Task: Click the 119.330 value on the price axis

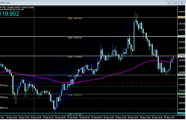Action: point(182,85)
